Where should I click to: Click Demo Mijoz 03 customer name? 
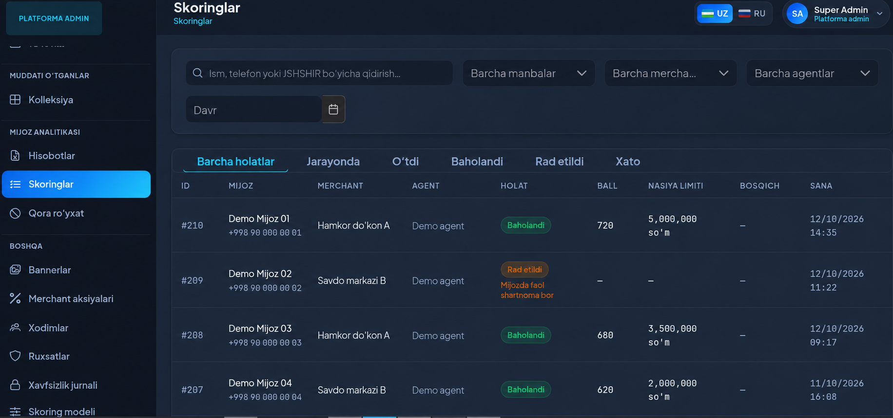point(260,328)
